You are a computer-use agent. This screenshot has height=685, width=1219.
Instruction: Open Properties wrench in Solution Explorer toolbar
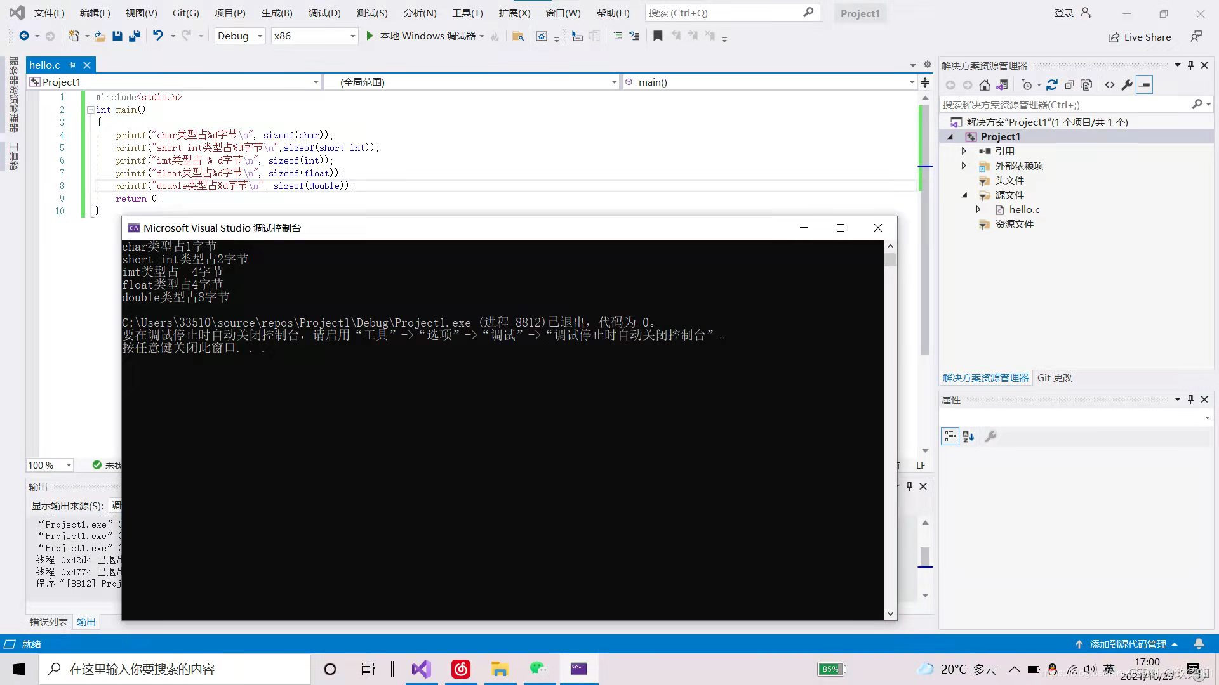(x=1127, y=85)
